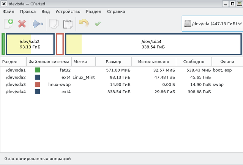
Task: Sort by the Файловая система column header
Action: tap(49, 61)
